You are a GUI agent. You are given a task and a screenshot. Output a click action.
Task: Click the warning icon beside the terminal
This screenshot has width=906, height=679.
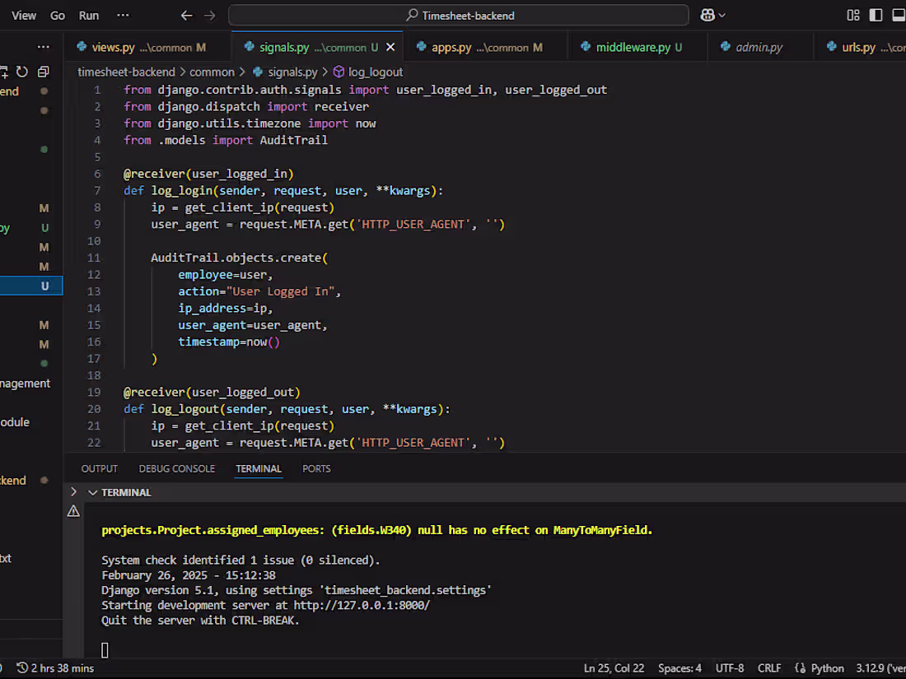[73, 510]
